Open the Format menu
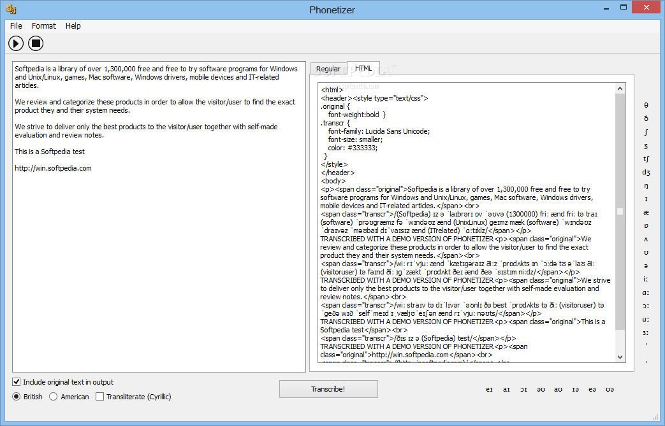Screen dimensions: 665x426 click(x=44, y=26)
